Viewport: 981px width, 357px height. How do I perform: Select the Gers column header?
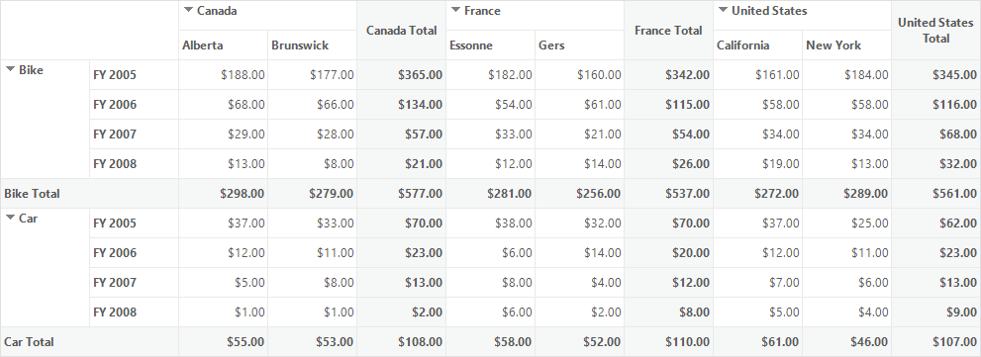(580, 45)
